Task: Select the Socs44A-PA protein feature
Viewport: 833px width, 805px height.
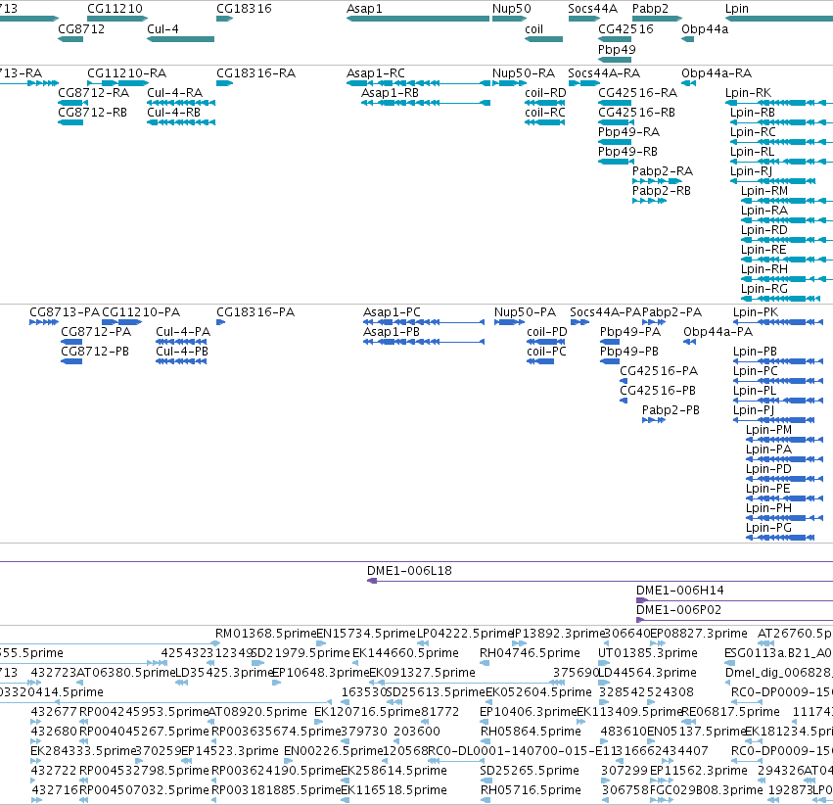Action: pyautogui.click(x=579, y=322)
